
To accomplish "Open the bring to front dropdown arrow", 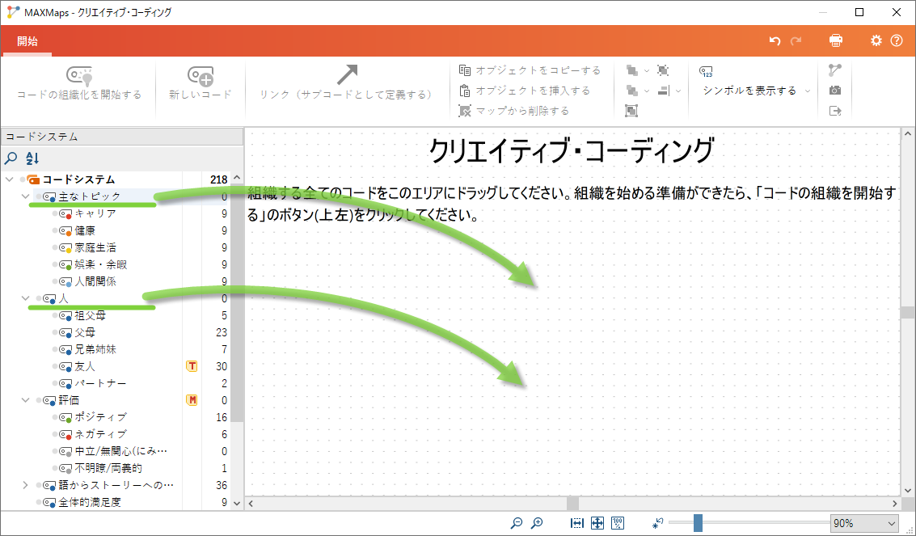I will tap(647, 70).
